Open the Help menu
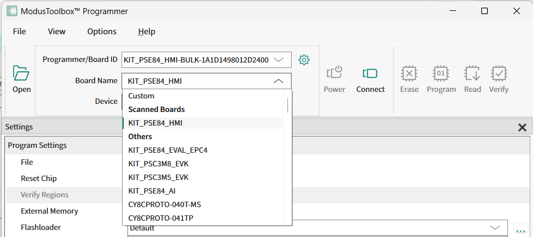 tap(147, 32)
